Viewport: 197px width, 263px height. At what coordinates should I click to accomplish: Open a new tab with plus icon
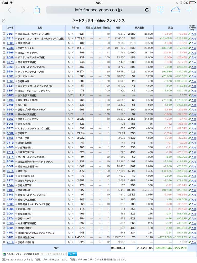189,10
